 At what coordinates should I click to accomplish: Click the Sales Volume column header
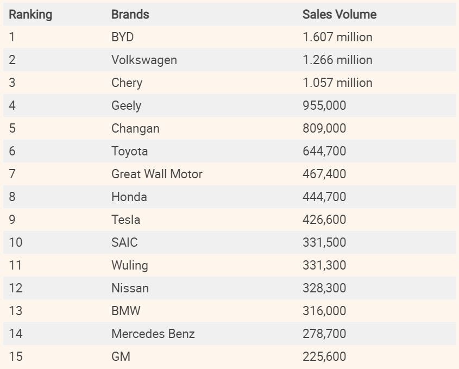(x=339, y=15)
